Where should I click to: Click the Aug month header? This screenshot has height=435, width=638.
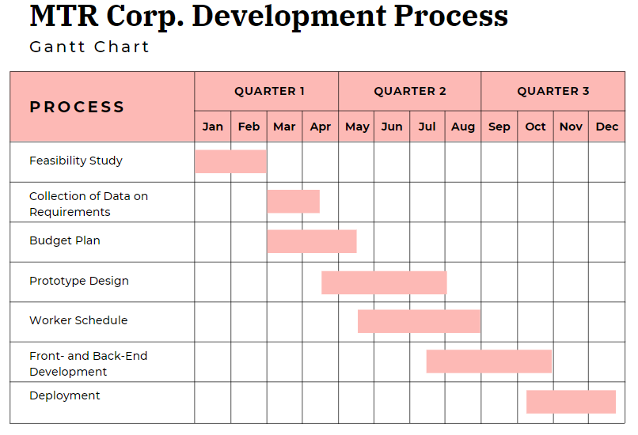[463, 127]
